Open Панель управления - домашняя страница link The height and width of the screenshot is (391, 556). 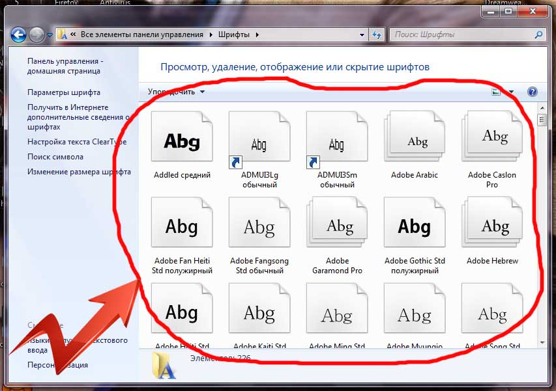65,66
